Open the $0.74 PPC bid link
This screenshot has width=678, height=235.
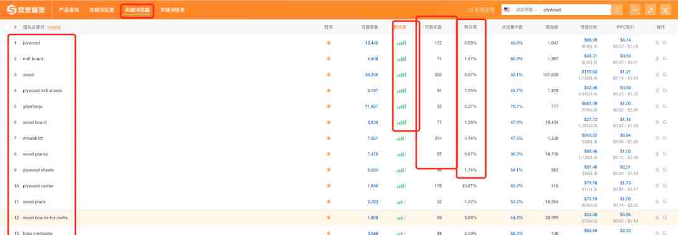[625, 40]
